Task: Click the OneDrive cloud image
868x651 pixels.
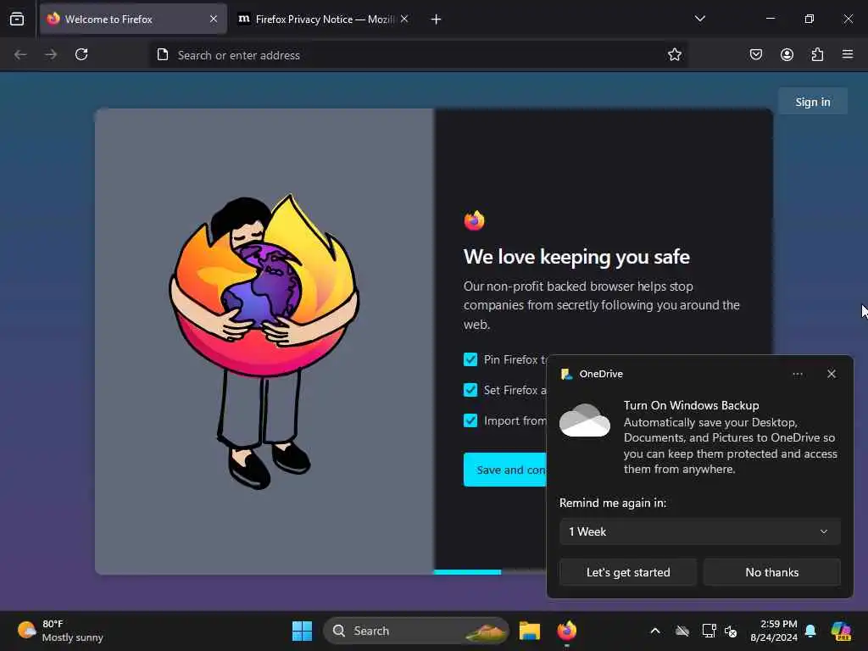Action: (585, 420)
